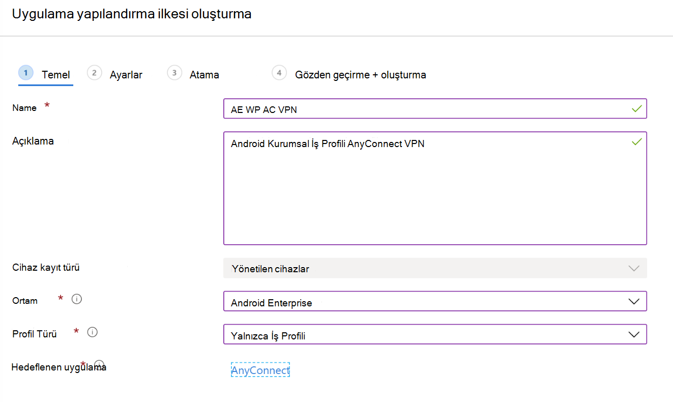Image resolution: width=673 pixels, height=402 pixels.
Task: Open the Temel step tab
Action: (46, 75)
